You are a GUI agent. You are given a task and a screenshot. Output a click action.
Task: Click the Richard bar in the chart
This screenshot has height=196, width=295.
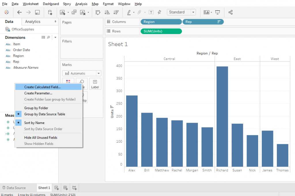(x=222, y=116)
